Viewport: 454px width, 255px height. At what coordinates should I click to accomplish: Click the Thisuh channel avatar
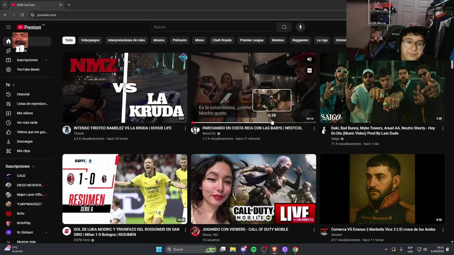pyautogui.click(x=67, y=130)
